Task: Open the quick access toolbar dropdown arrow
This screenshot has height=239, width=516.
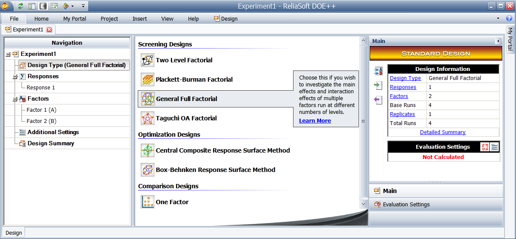Action: (83, 6)
